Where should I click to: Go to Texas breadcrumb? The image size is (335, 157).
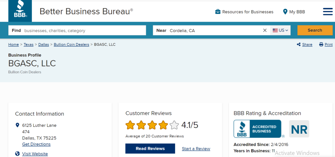tap(29, 44)
